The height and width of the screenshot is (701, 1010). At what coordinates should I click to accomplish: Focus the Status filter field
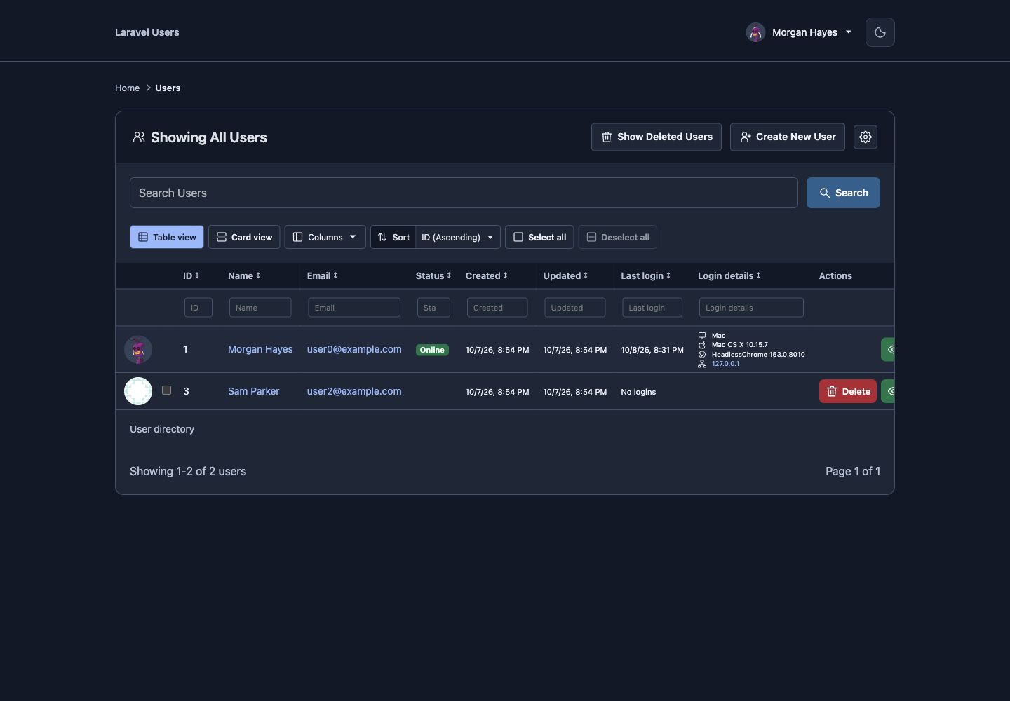433,307
